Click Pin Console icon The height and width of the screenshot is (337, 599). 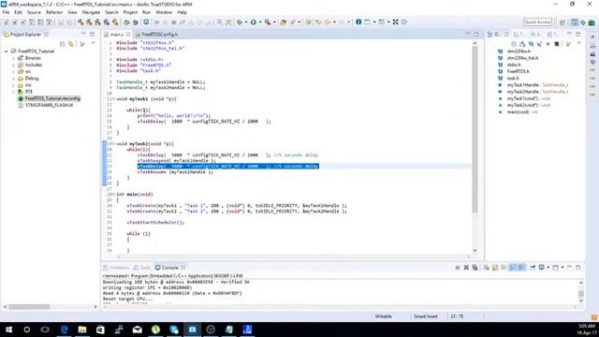(x=533, y=268)
